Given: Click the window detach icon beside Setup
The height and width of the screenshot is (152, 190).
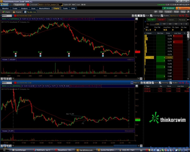Looking at the screenshot, I should 188,12.
